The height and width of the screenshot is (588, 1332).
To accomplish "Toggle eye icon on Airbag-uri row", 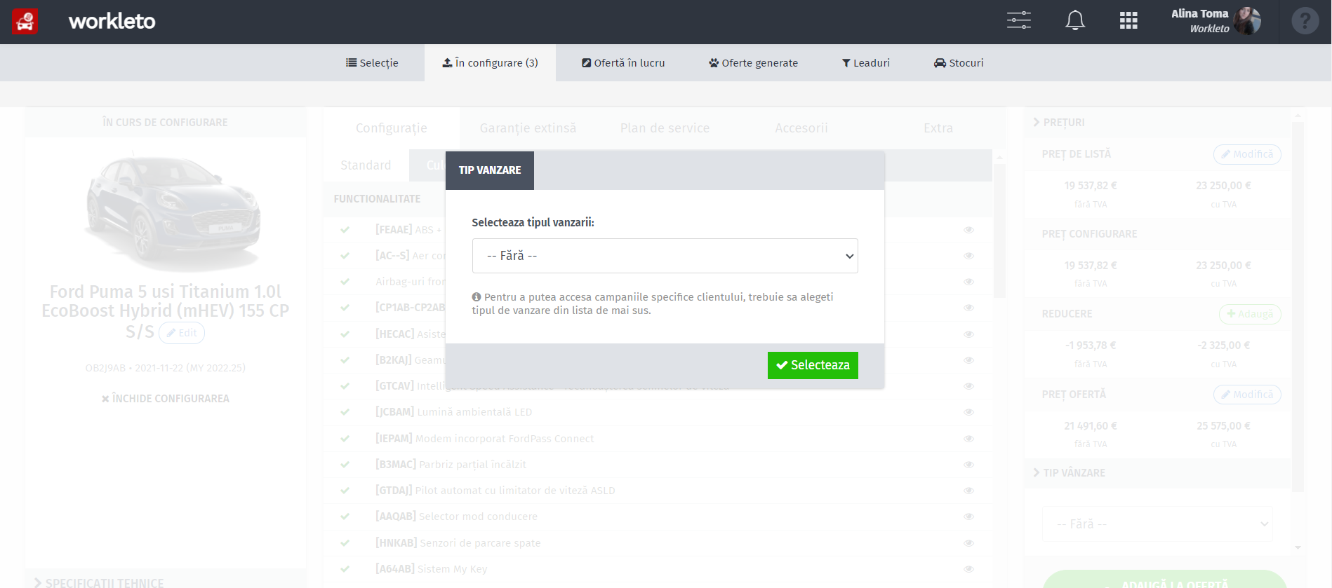I will click(x=968, y=282).
